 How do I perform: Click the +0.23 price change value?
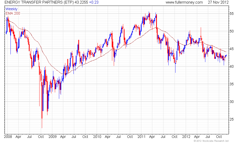(94, 2)
